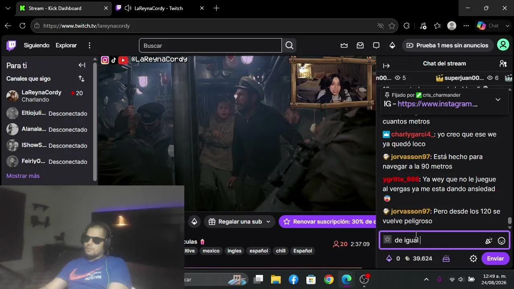Open File Explorer from the taskbar

276,279
